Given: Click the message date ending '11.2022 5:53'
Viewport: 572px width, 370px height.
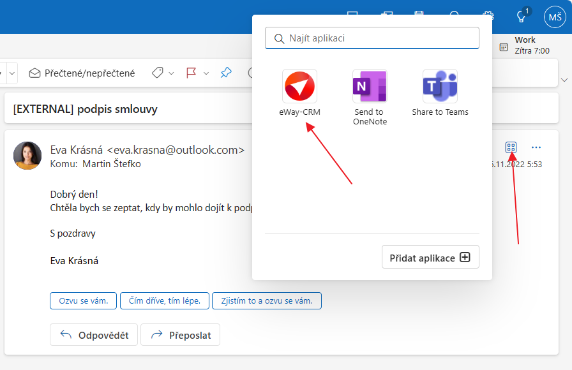Looking at the screenshot, I should pos(516,165).
